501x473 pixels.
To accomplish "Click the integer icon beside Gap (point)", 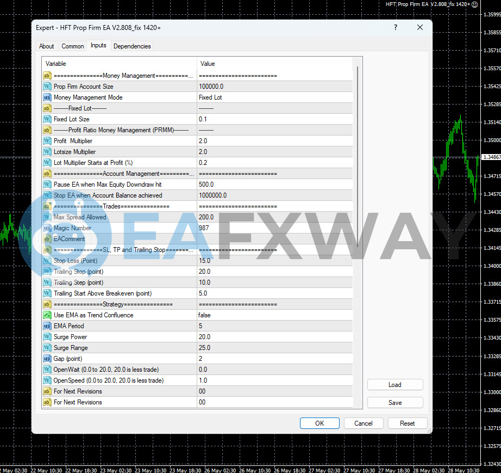I will pyautogui.click(x=47, y=359).
